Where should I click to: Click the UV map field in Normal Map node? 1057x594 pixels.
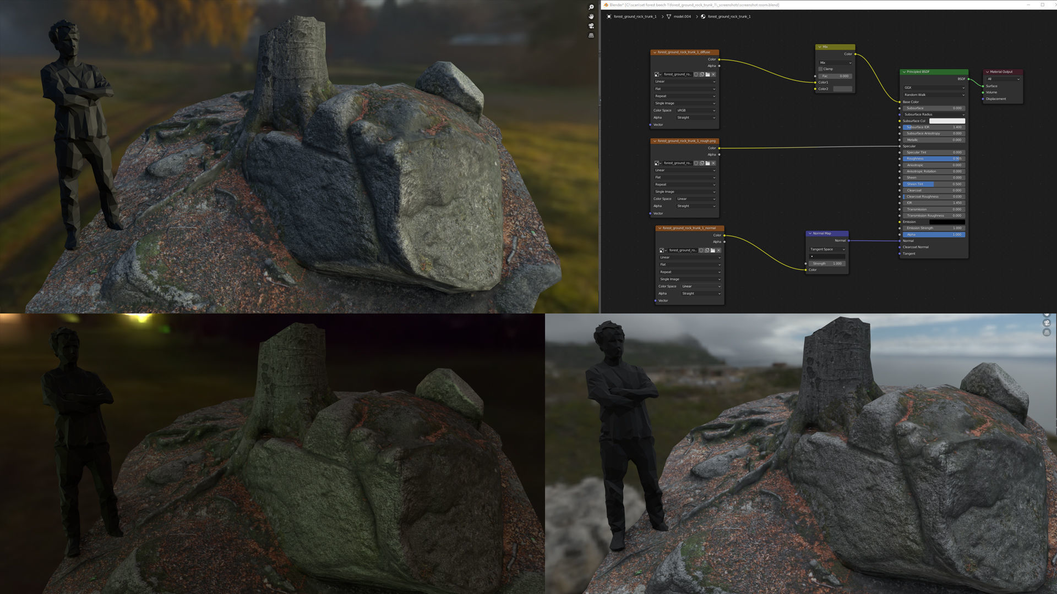coord(827,256)
